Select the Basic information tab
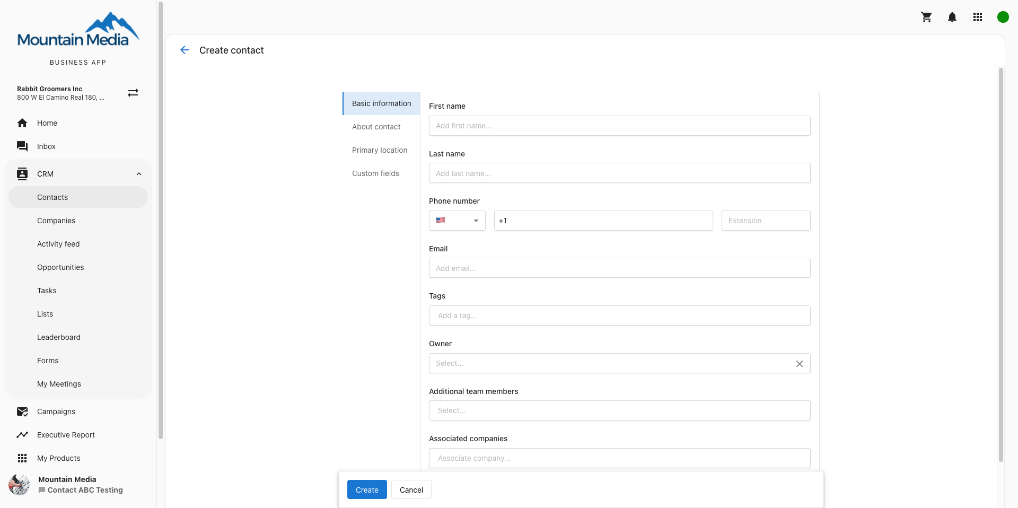 point(382,103)
